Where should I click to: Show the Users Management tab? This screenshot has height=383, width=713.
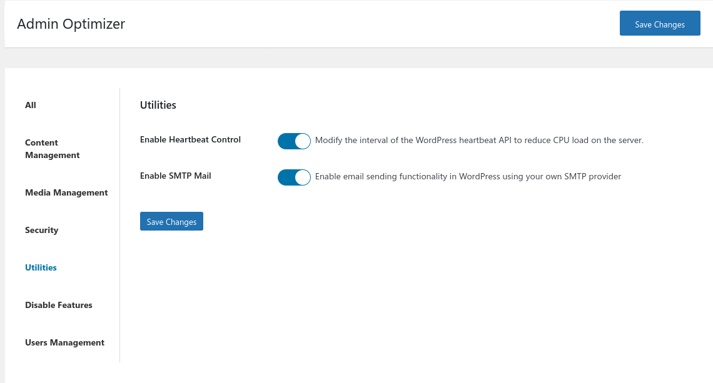(64, 343)
